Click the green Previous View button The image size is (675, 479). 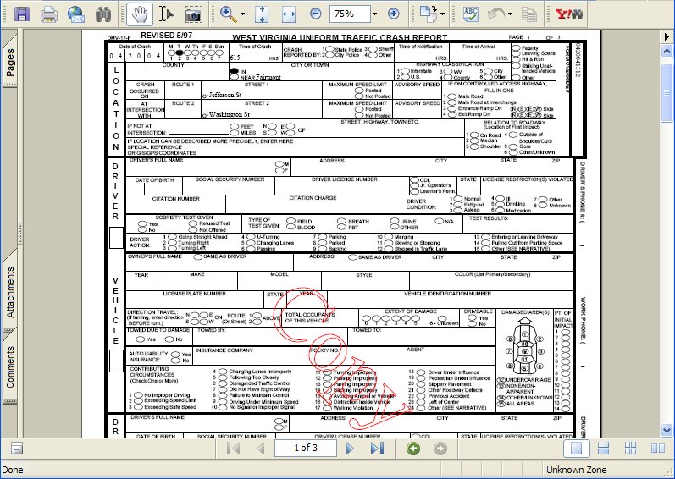tap(413, 449)
